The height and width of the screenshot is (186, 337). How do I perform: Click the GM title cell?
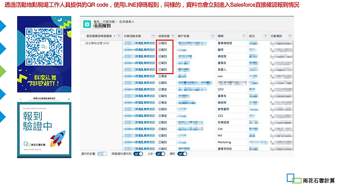[x=220, y=129]
